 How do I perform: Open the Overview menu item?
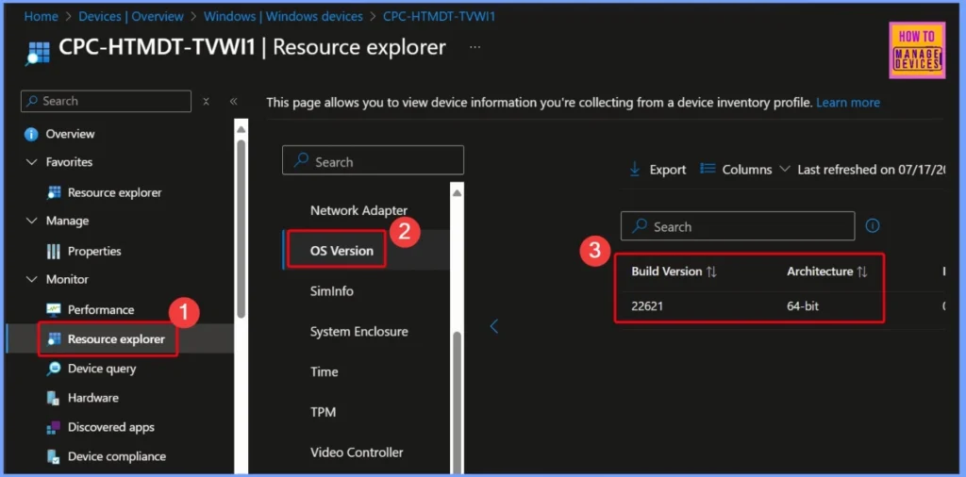pyautogui.click(x=70, y=134)
